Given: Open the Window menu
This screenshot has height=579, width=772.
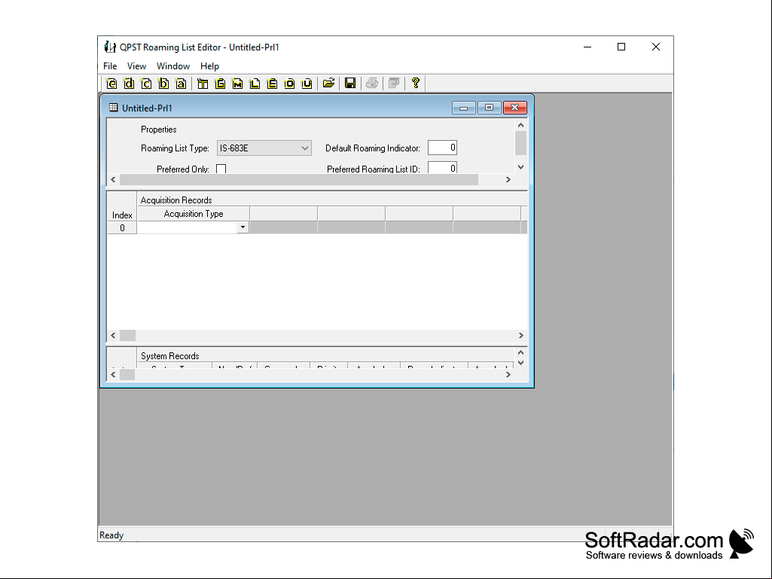Looking at the screenshot, I should [x=172, y=66].
